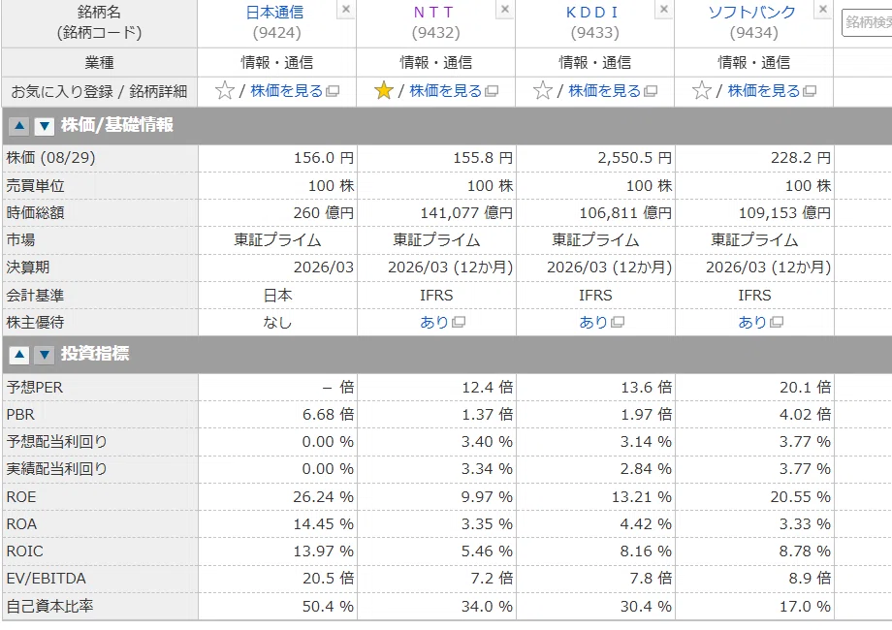Open 株価を見る link for KDDI
The width and height of the screenshot is (892, 630).
pyautogui.click(x=604, y=91)
